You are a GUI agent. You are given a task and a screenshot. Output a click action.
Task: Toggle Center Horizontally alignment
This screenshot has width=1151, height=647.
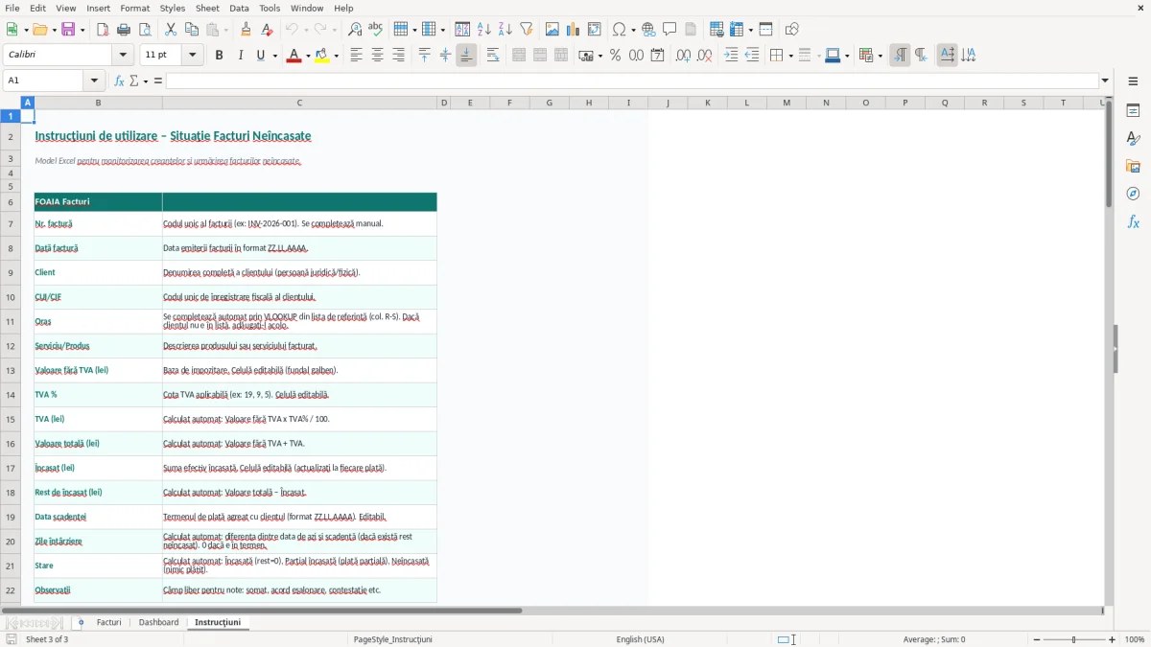(x=377, y=56)
